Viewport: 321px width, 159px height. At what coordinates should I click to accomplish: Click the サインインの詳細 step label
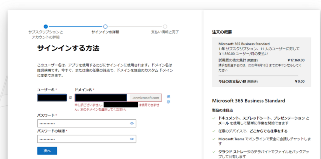[105, 32]
